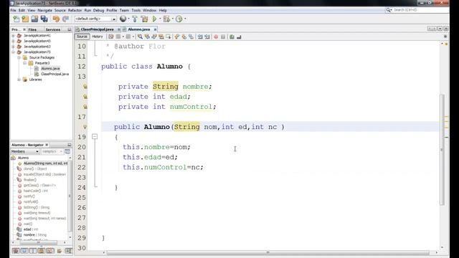Select the Files tab in the project panel
Viewport: 459px width, 258px height.
coord(32,29)
